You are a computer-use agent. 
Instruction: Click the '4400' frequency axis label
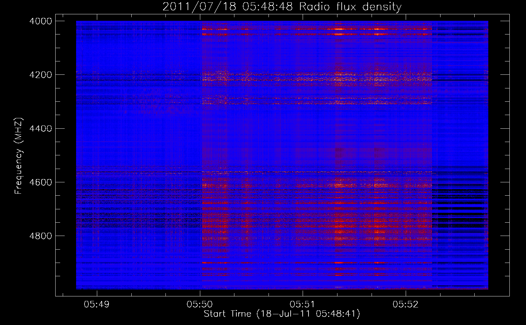[41, 129]
